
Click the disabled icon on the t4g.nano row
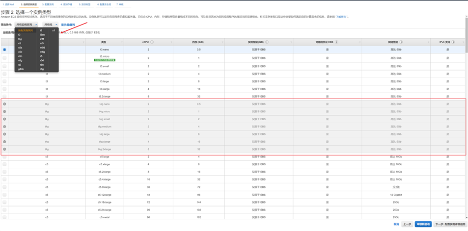(4, 104)
